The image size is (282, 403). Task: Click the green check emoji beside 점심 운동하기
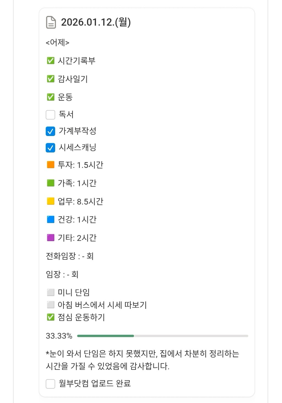pos(51,317)
